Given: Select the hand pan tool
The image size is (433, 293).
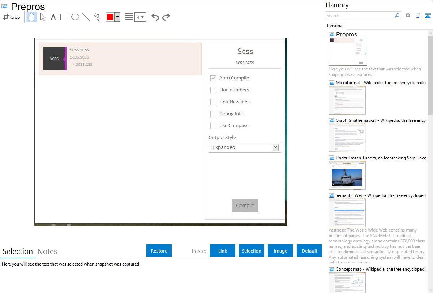Looking at the screenshot, I should pos(32,17).
